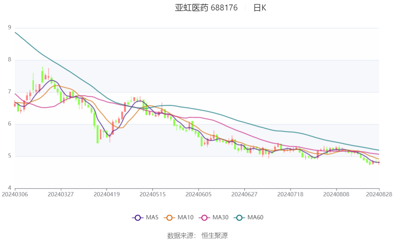The height and width of the screenshot is (240, 395).
Task: Click the MA10 legend label
Action: click(x=185, y=217)
